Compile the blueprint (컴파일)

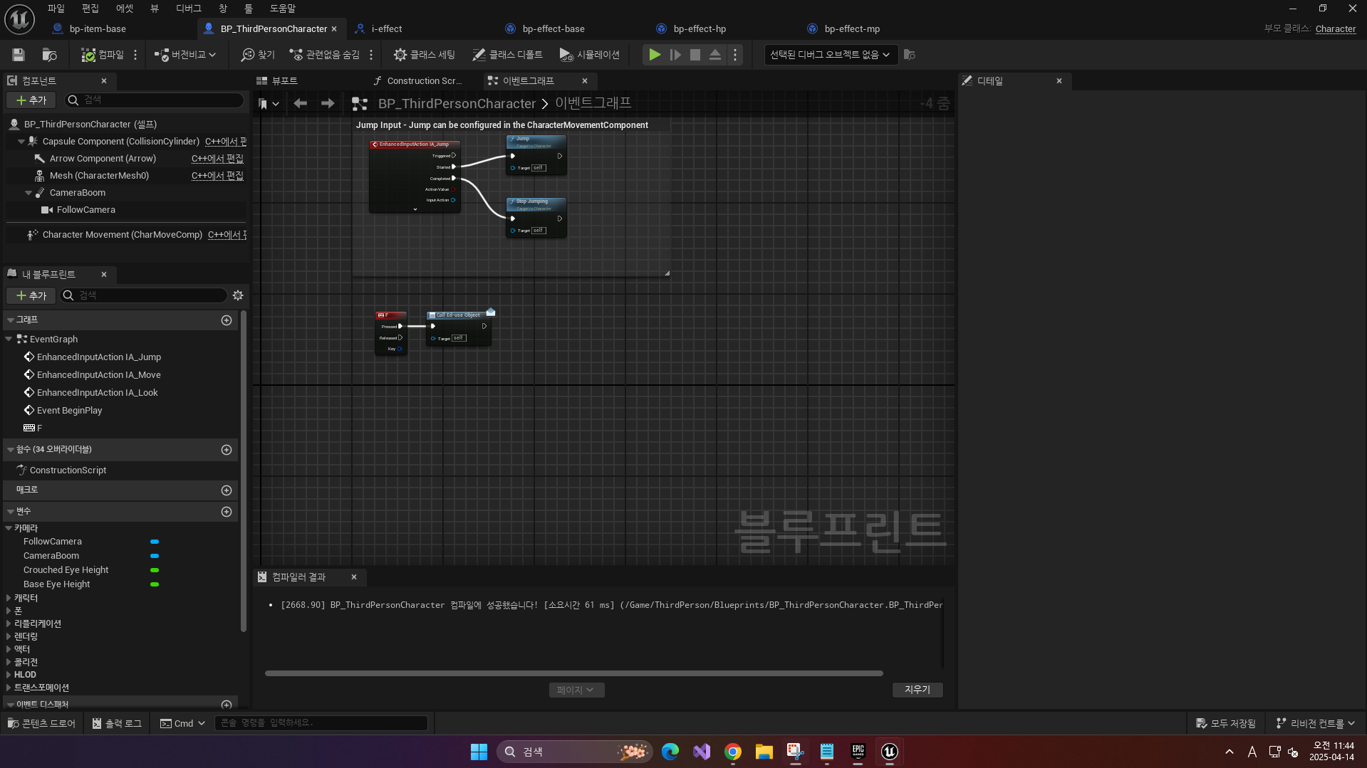point(103,55)
